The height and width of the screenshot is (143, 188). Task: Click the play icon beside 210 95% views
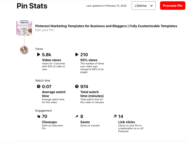click(77, 55)
